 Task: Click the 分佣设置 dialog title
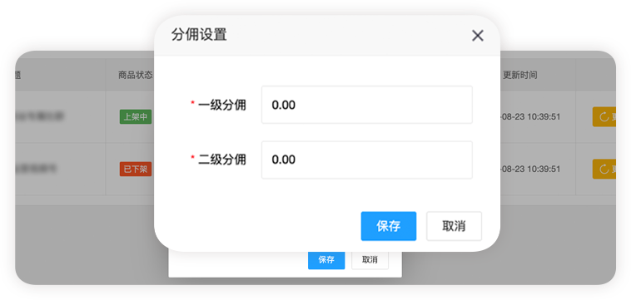tap(199, 35)
